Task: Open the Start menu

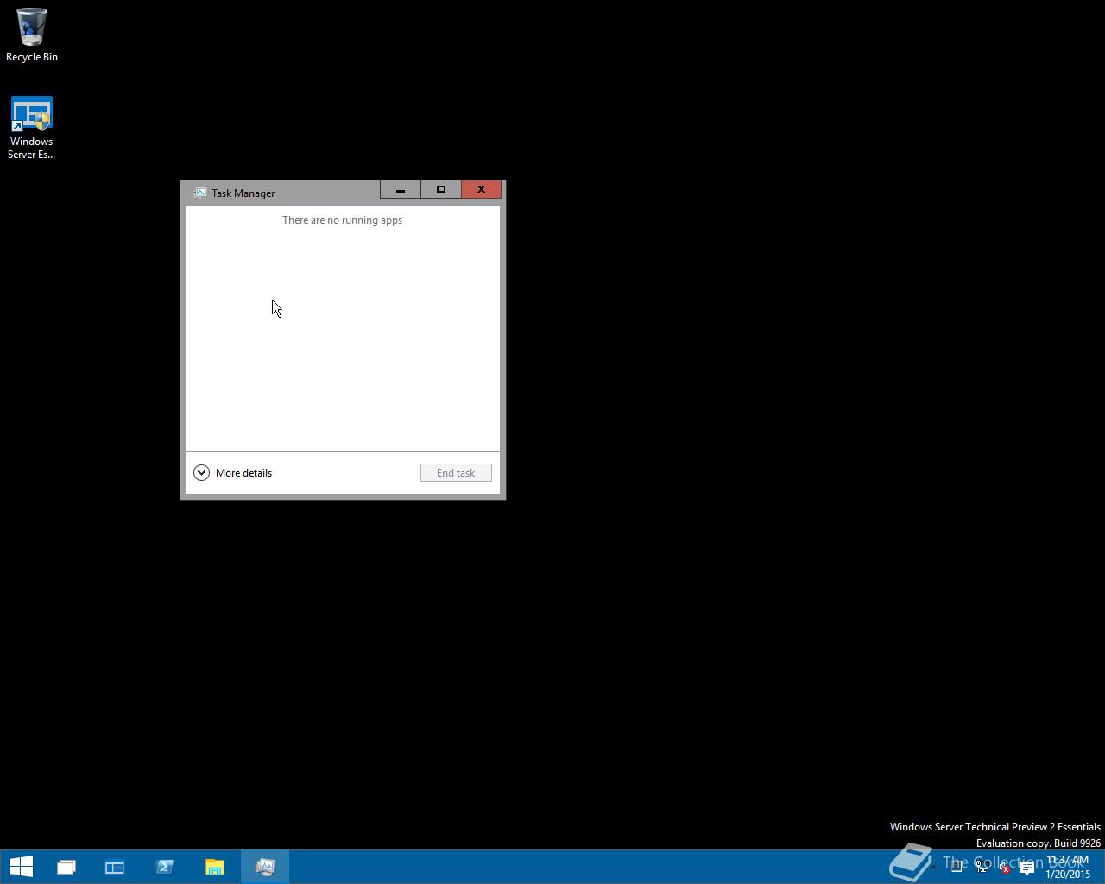Action: [x=21, y=867]
